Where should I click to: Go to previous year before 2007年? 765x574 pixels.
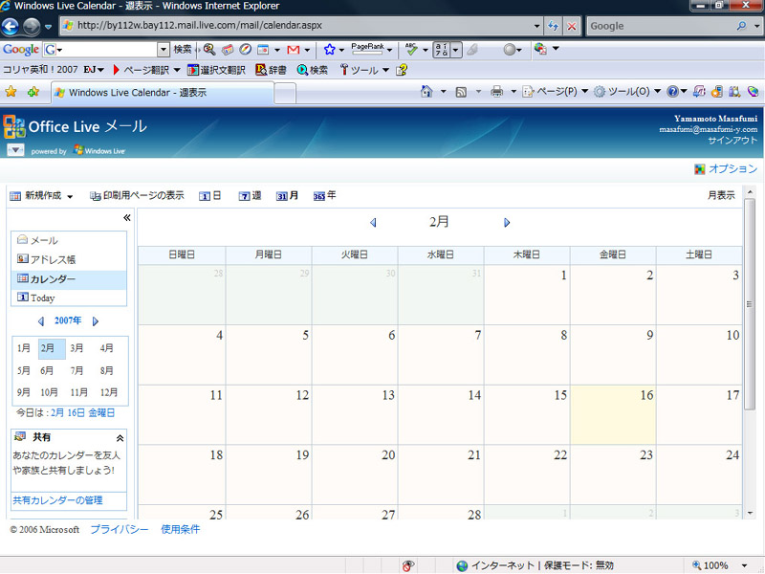41,321
